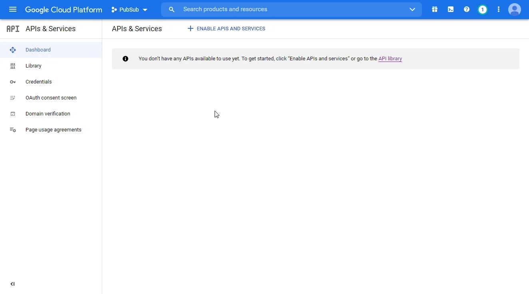Click the Dashboard diamond icon
Viewport: 529px width, 294px height.
click(x=13, y=50)
